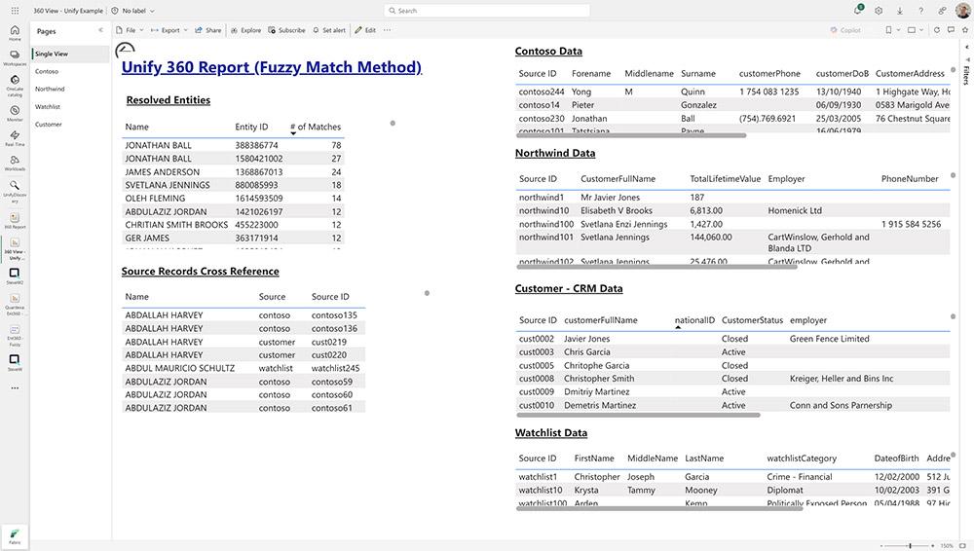Click the download icon in header
The width and height of the screenshot is (974, 551).
coord(899,11)
